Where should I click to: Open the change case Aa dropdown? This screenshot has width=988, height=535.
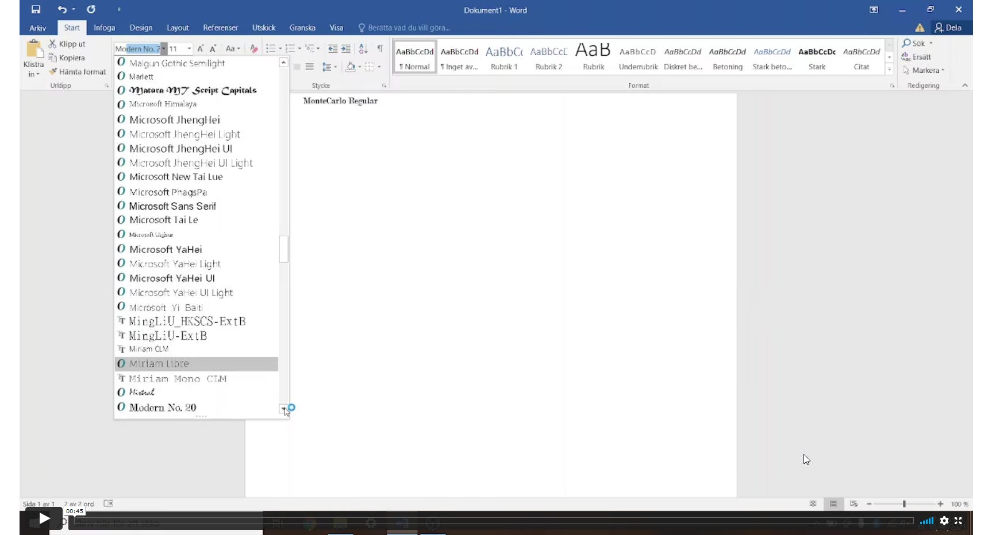pyautogui.click(x=233, y=49)
